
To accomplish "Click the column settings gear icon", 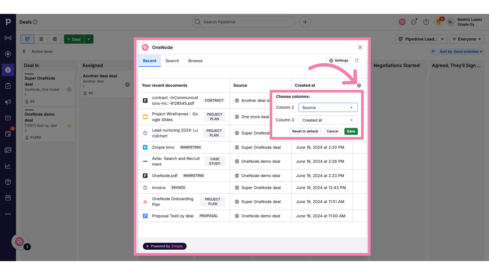I will click(359, 85).
